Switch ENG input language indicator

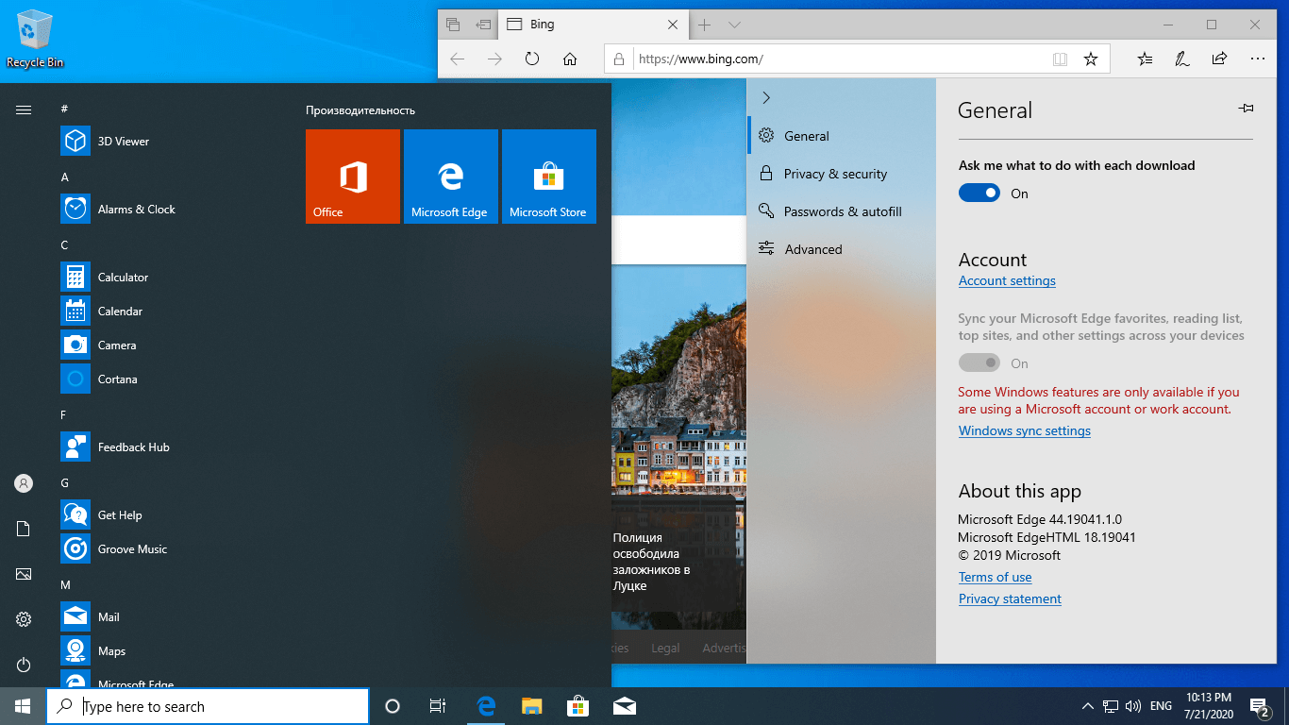[x=1161, y=706]
